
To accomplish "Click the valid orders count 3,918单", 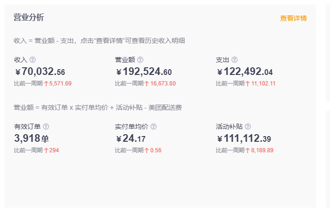I will [31, 138].
